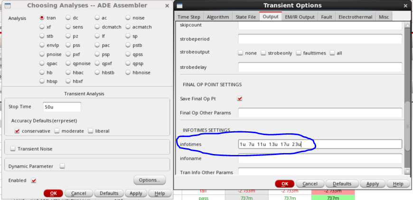Click the infotimes input field
The width and height of the screenshot is (413, 200).
[320, 144]
